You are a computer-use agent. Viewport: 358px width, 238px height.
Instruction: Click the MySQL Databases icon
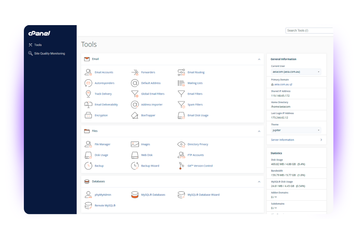[135, 195]
